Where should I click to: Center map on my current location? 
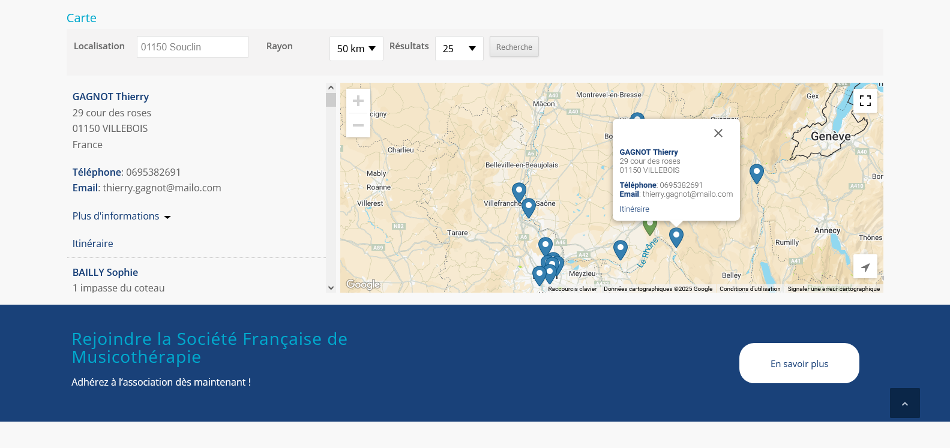(865, 266)
